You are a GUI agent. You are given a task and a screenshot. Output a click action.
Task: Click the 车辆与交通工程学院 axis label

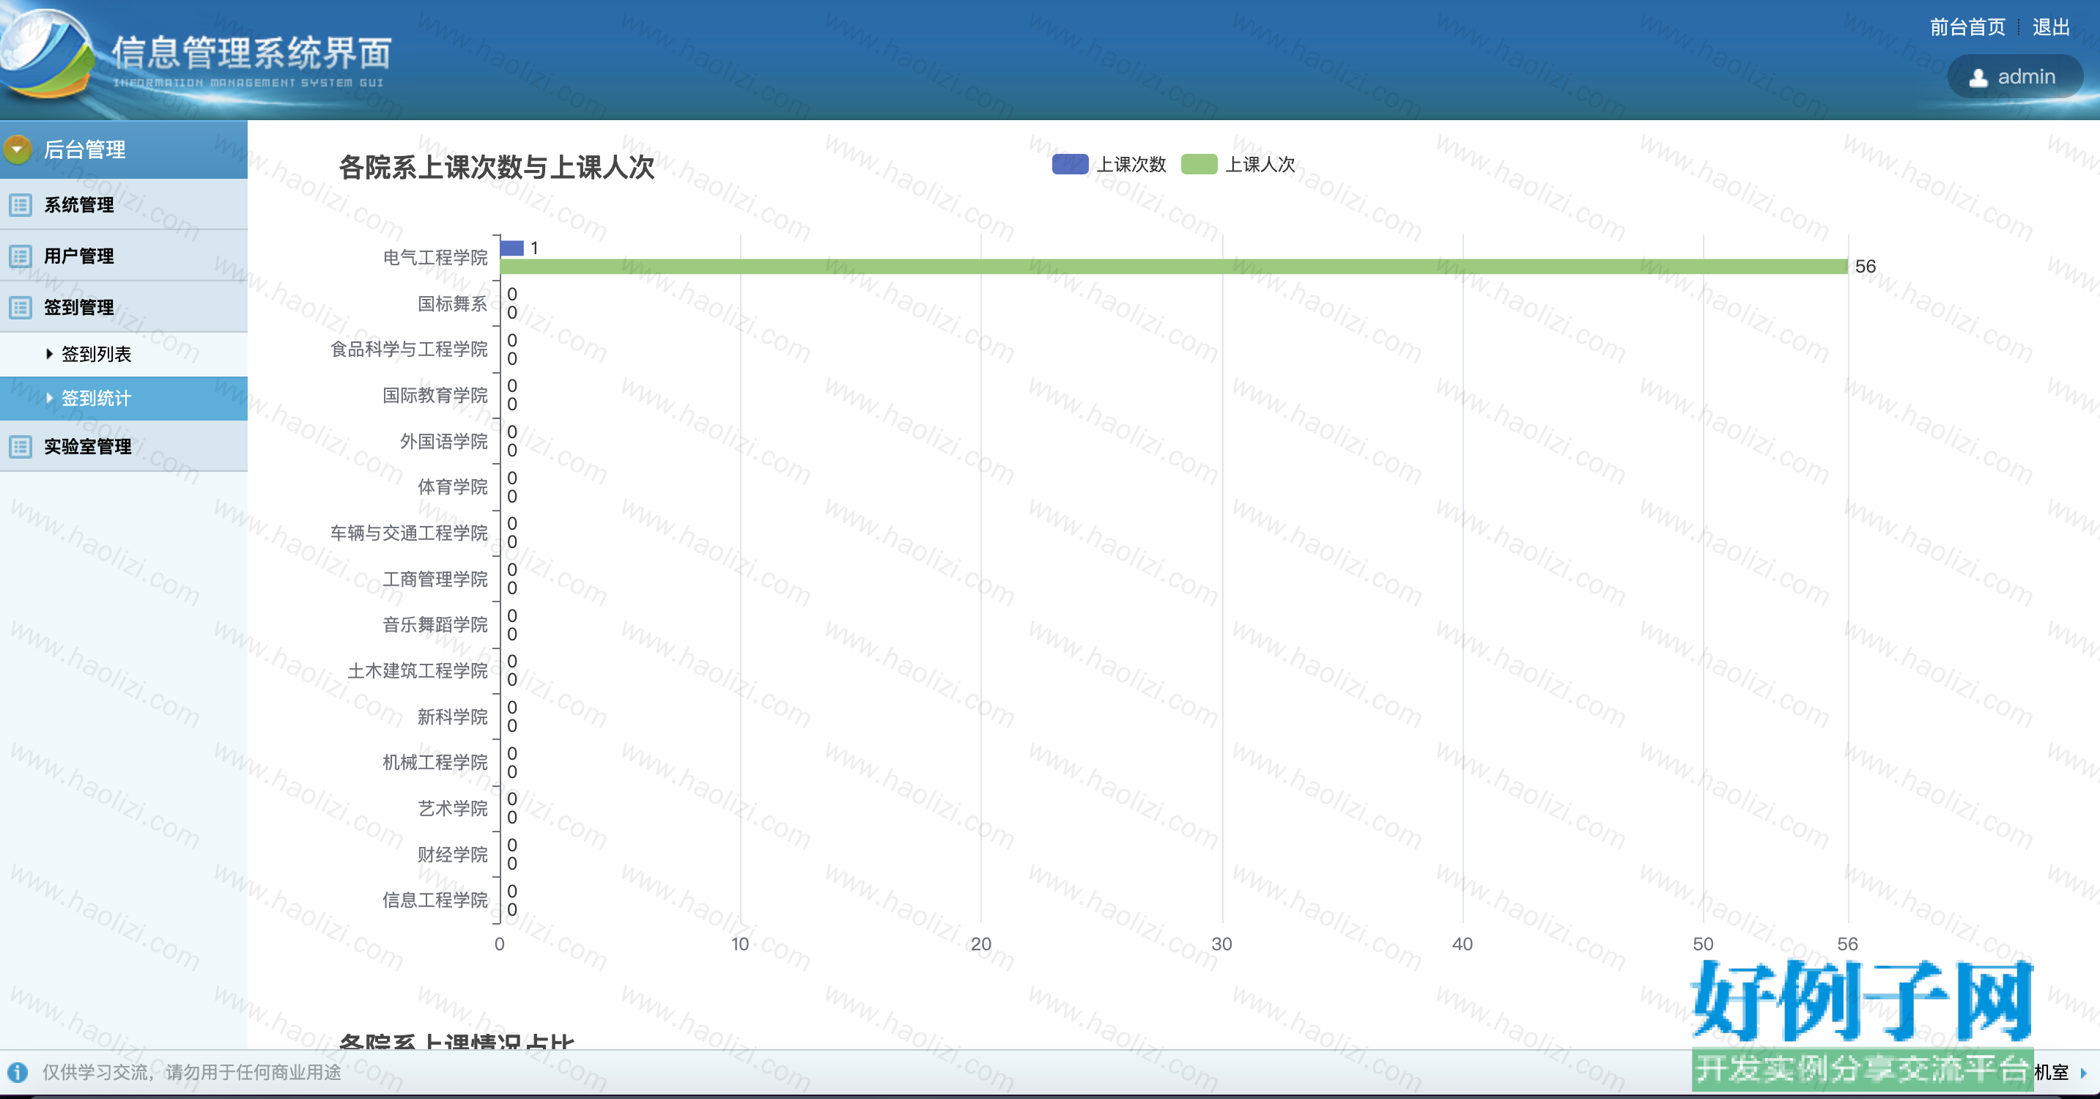tap(410, 533)
